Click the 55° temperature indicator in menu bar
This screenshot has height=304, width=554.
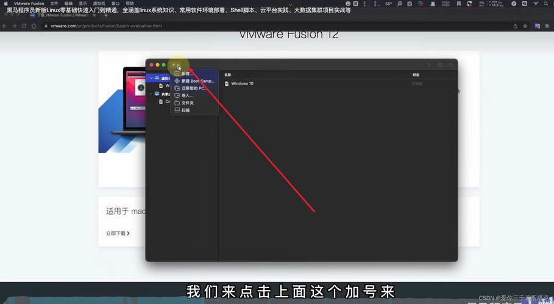click(389, 4)
